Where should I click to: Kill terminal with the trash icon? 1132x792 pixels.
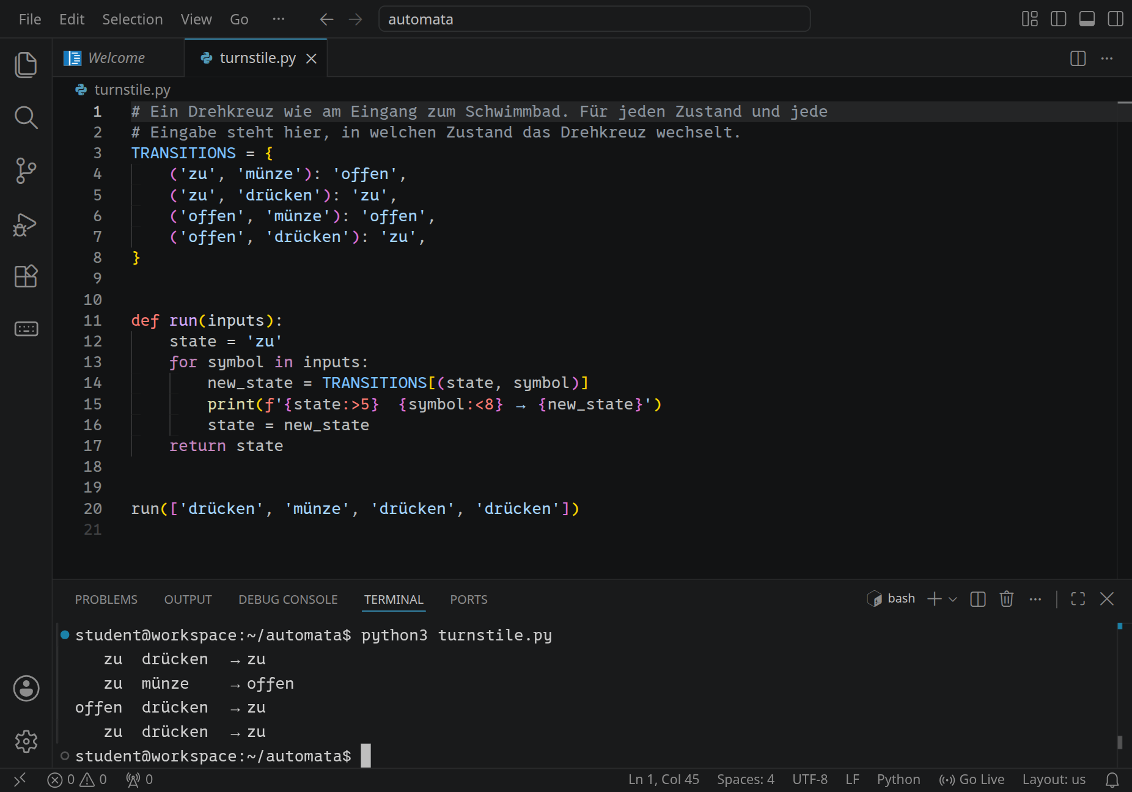click(x=1007, y=599)
